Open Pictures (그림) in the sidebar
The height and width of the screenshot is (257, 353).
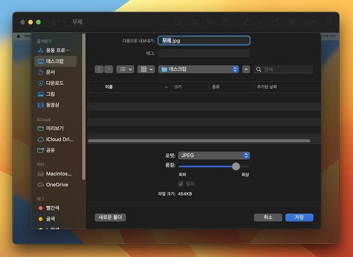pyautogui.click(x=56, y=94)
